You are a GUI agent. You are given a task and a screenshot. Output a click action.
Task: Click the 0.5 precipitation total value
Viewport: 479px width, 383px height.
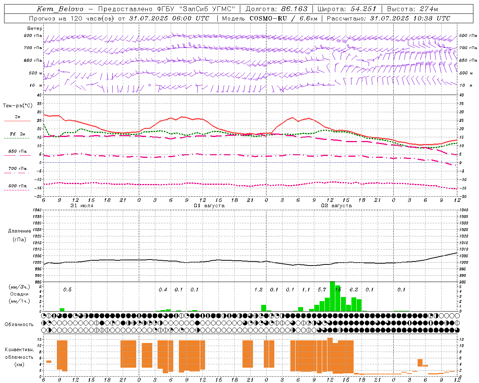(x=67, y=289)
